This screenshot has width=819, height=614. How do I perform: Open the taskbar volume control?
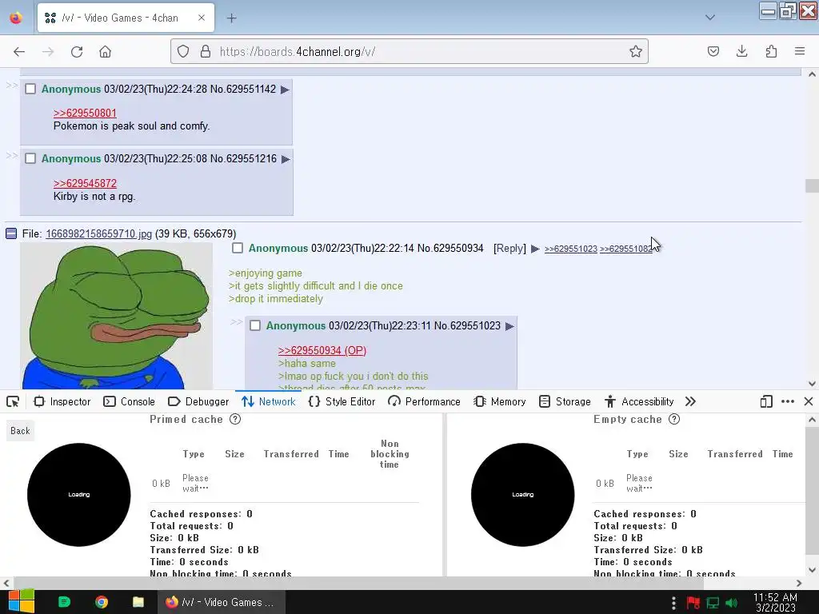[x=732, y=603]
